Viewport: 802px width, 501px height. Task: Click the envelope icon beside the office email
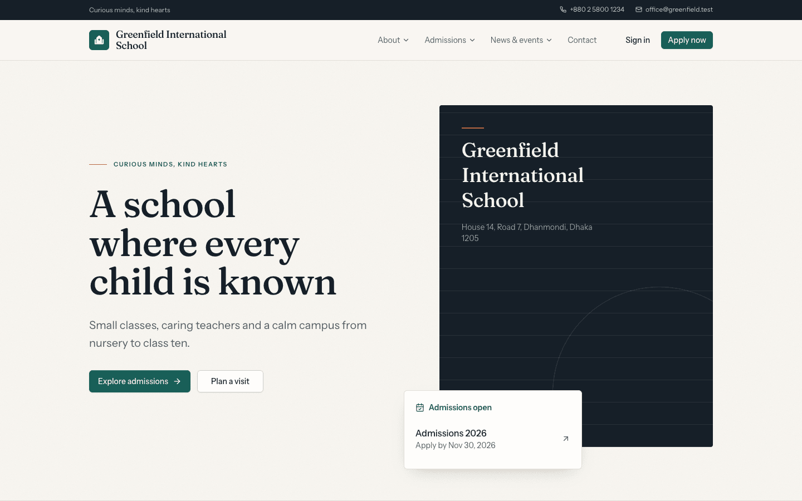[x=639, y=9]
